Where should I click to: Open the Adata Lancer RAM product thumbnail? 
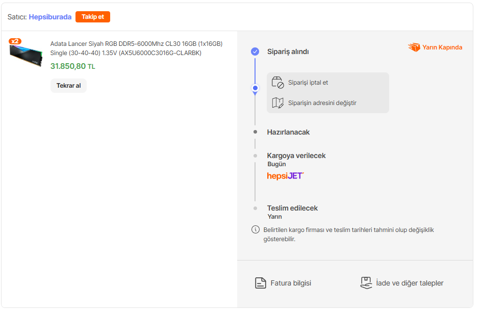coord(26,55)
